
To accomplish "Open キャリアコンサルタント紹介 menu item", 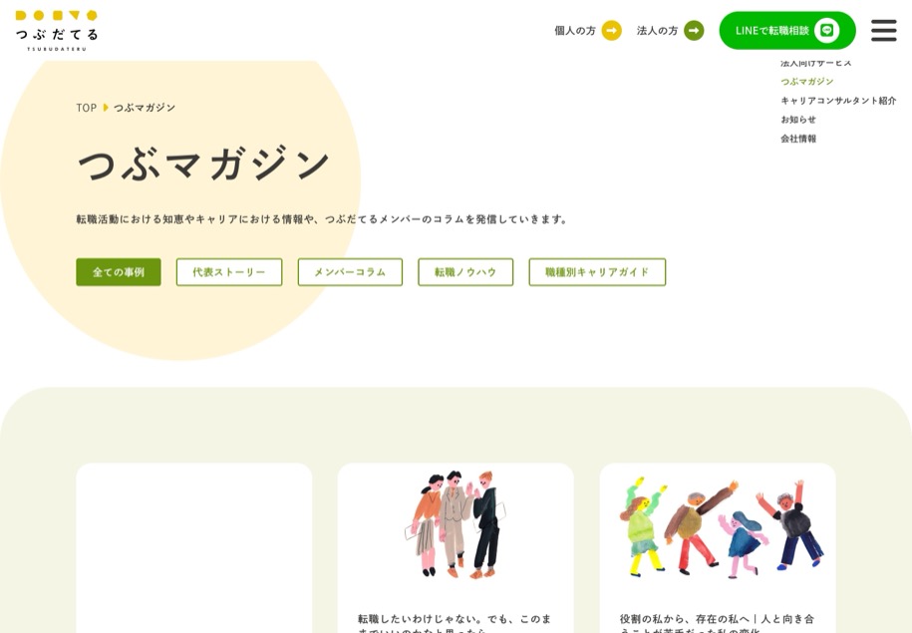I will pyautogui.click(x=838, y=101).
